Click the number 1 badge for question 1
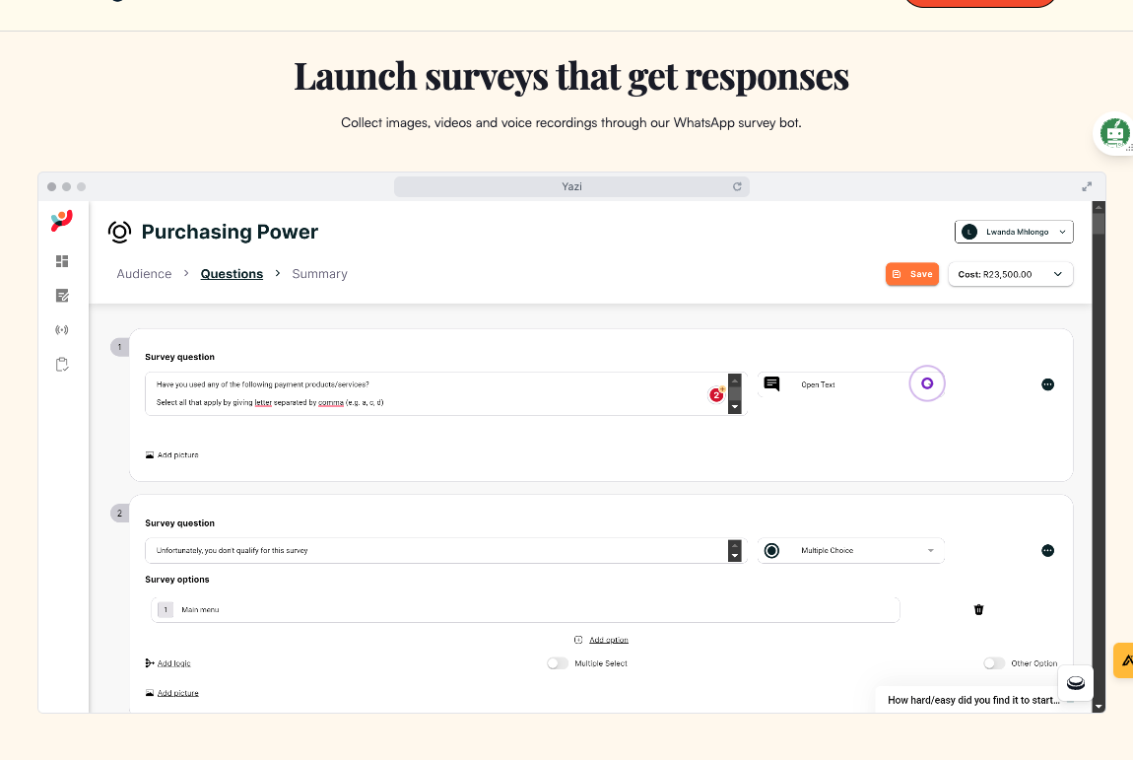Screen dimensions: 1133x760 coord(119,347)
